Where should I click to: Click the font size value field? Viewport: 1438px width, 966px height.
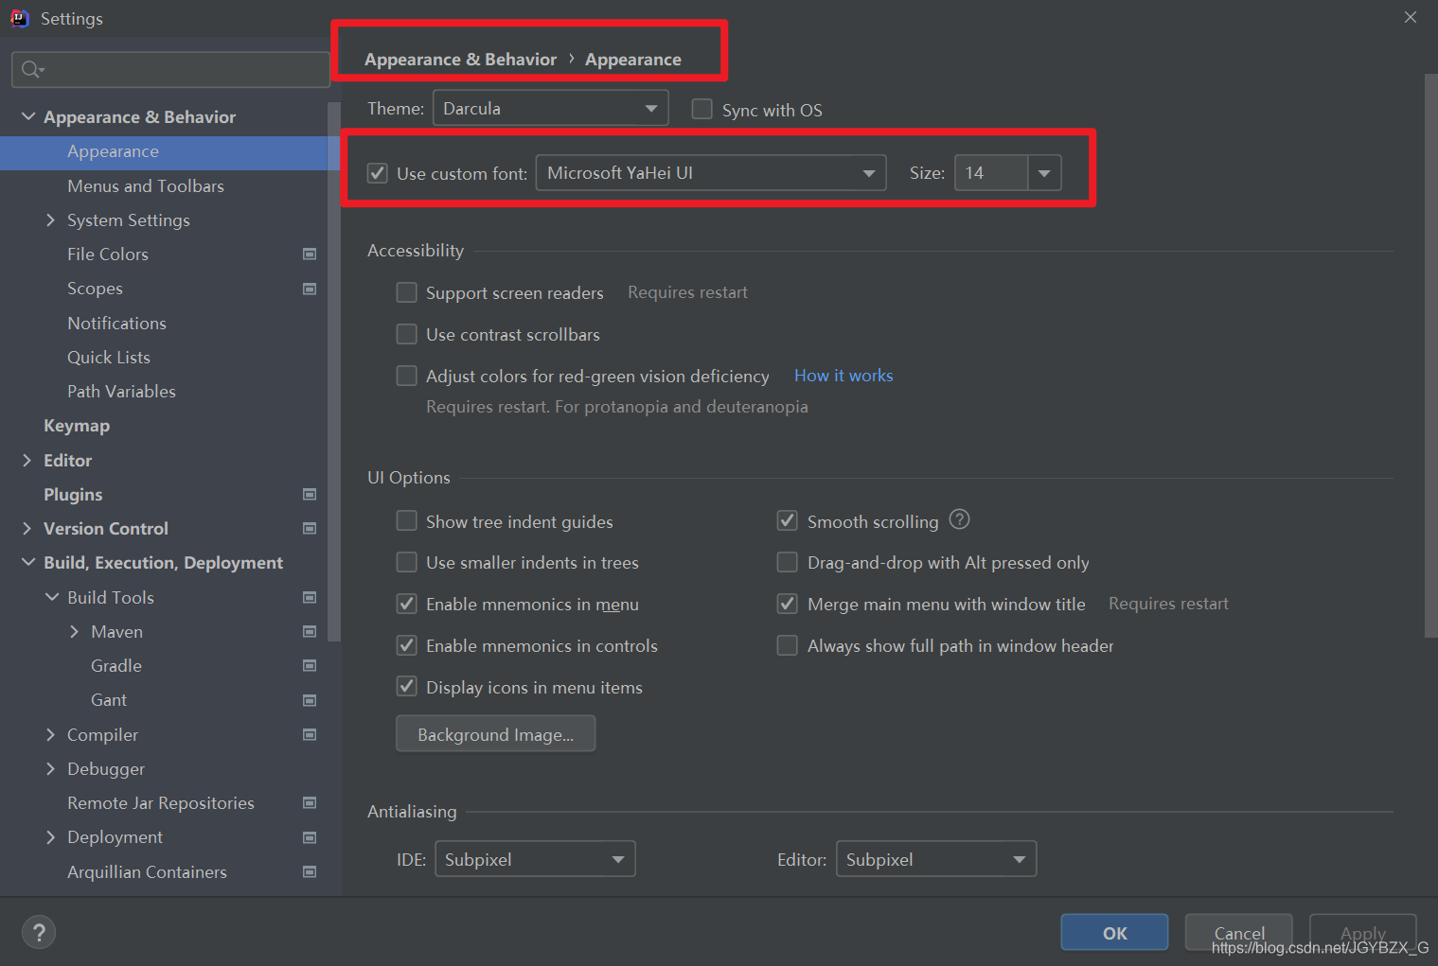[991, 173]
